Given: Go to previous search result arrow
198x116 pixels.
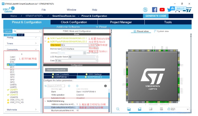Looking at the screenshot, I should click(x=69, y=86).
